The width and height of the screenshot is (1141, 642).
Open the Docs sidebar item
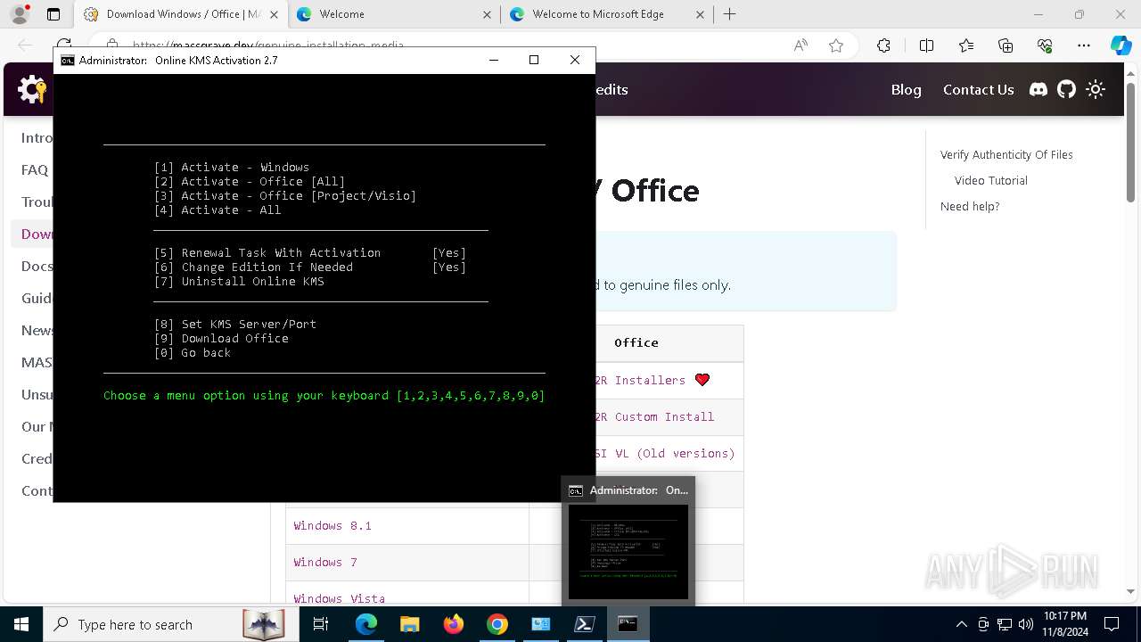[x=37, y=266]
